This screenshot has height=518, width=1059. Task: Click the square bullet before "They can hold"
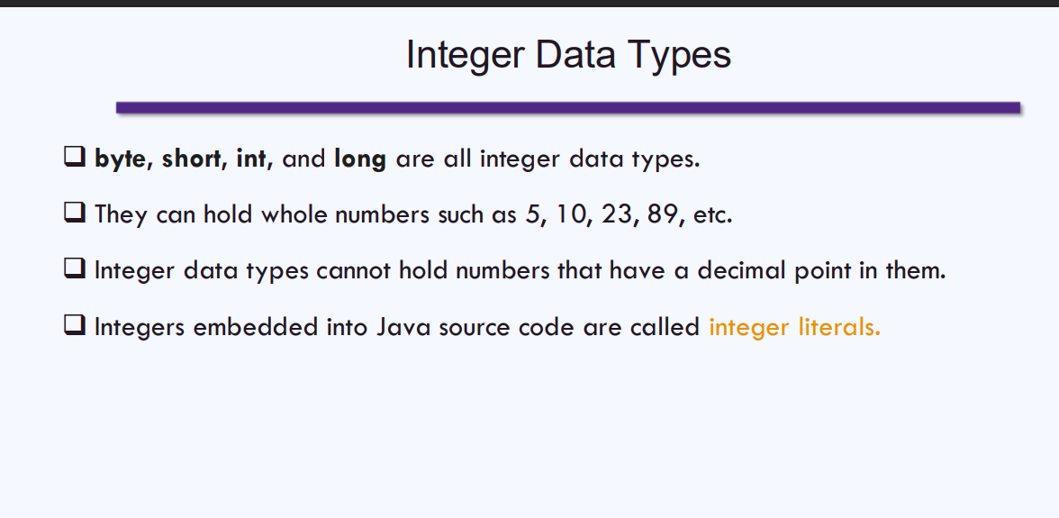click(74, 214)
